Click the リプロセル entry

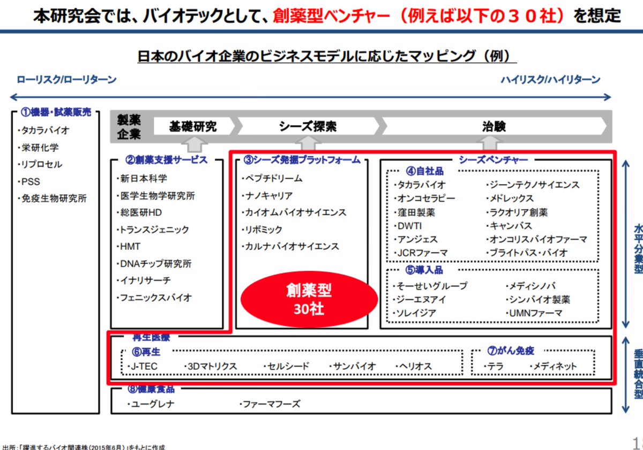(x=39, y=164)
